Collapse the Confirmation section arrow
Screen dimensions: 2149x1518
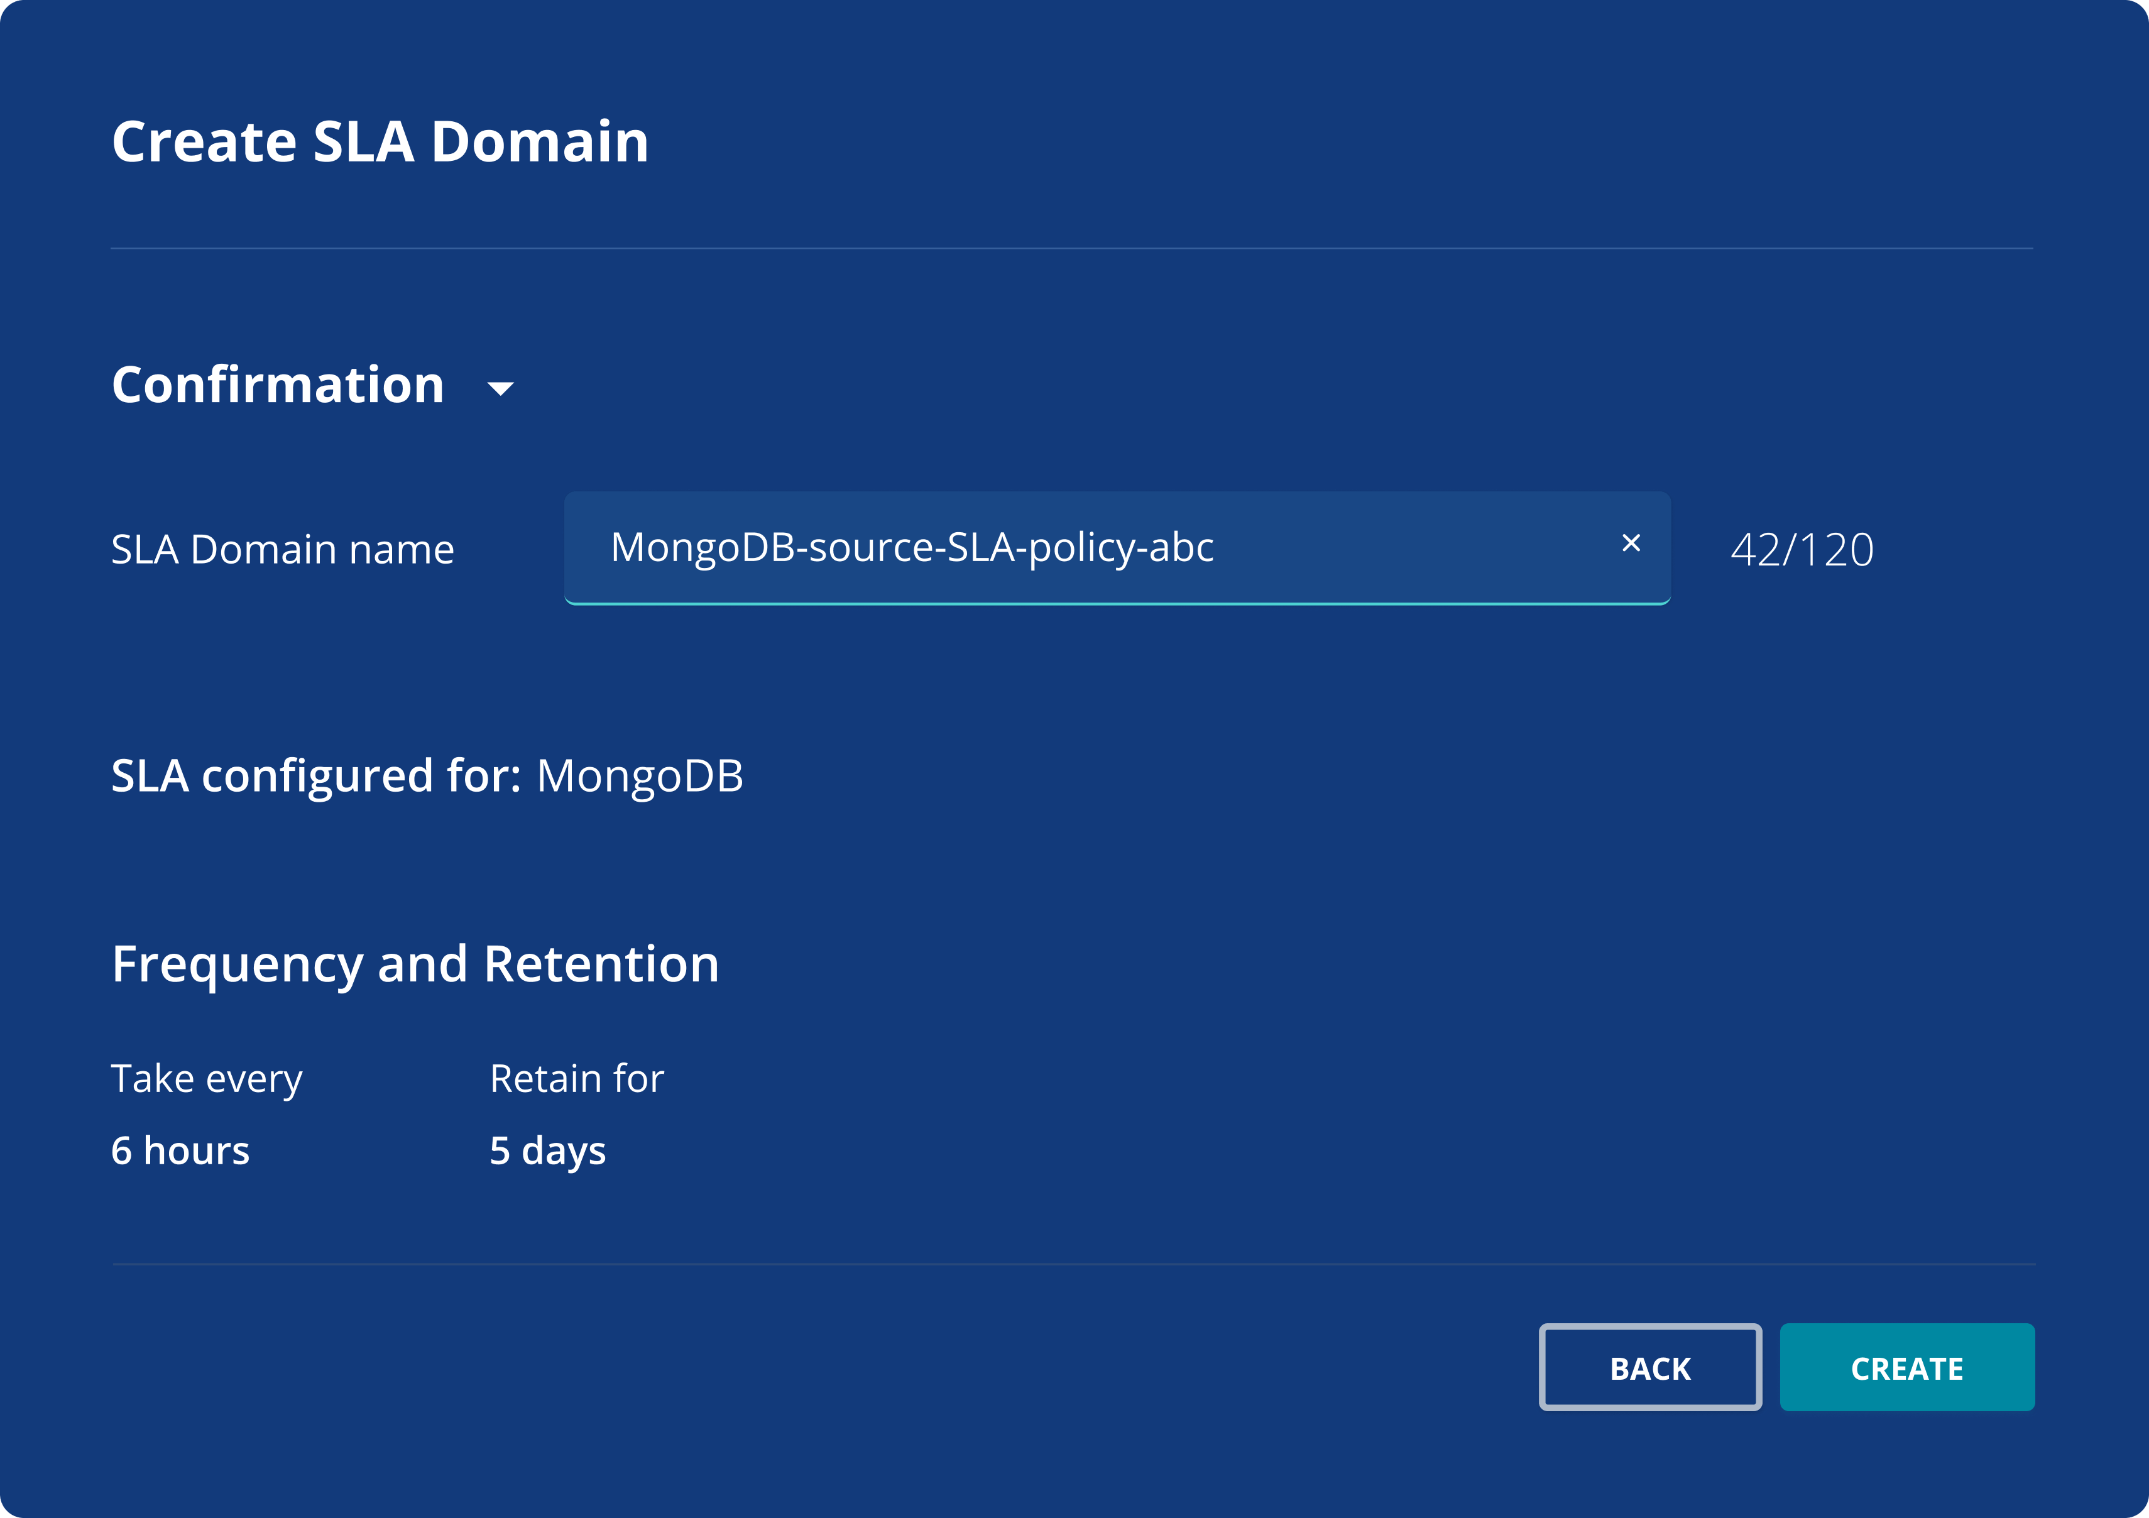(501, 388)
